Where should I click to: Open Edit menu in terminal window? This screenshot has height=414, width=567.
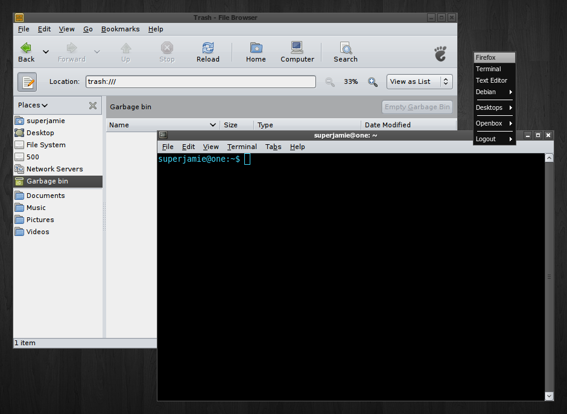click(188, 147)
